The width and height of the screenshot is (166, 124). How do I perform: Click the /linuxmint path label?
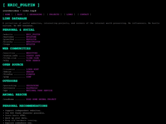click(x=9, y=69)
